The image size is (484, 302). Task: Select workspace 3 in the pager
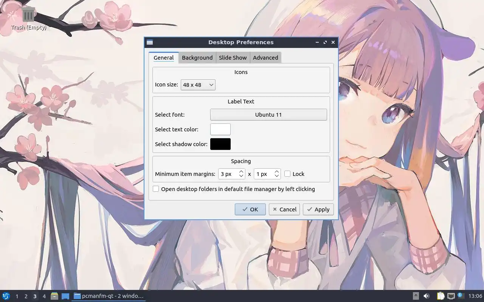tap(35, 296)
